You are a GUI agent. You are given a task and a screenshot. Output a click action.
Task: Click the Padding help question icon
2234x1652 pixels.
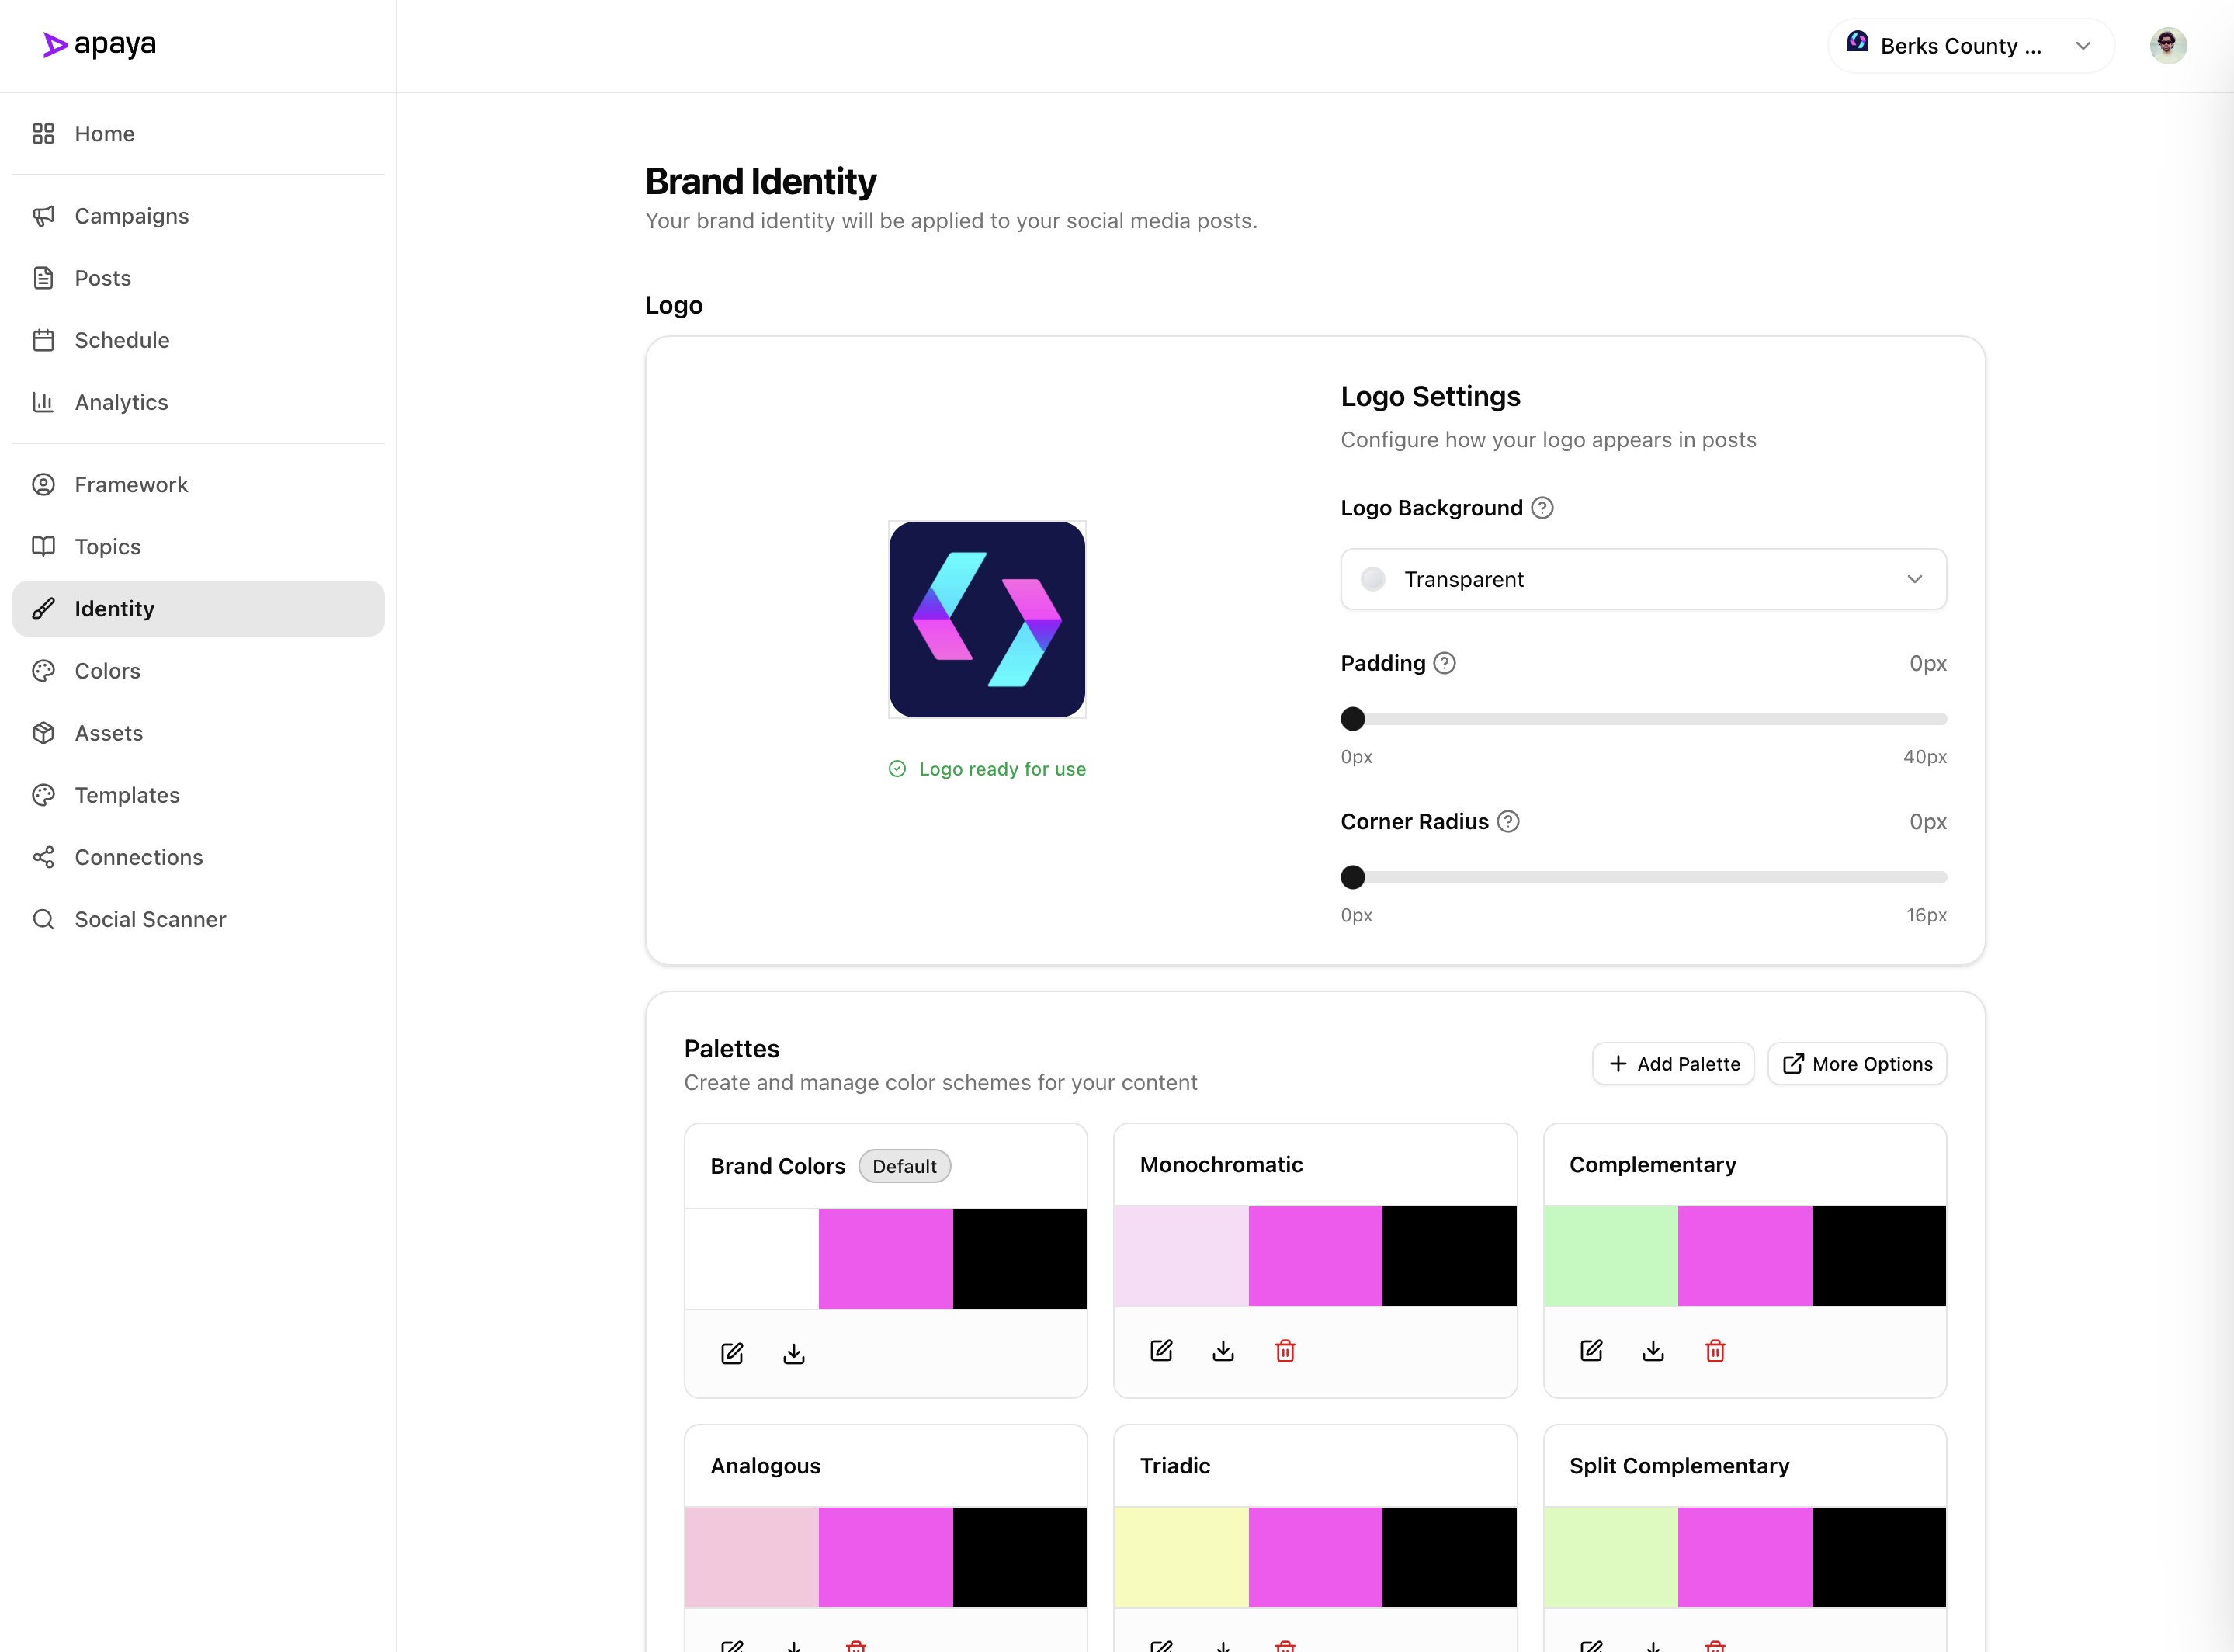coord(1444,663)
